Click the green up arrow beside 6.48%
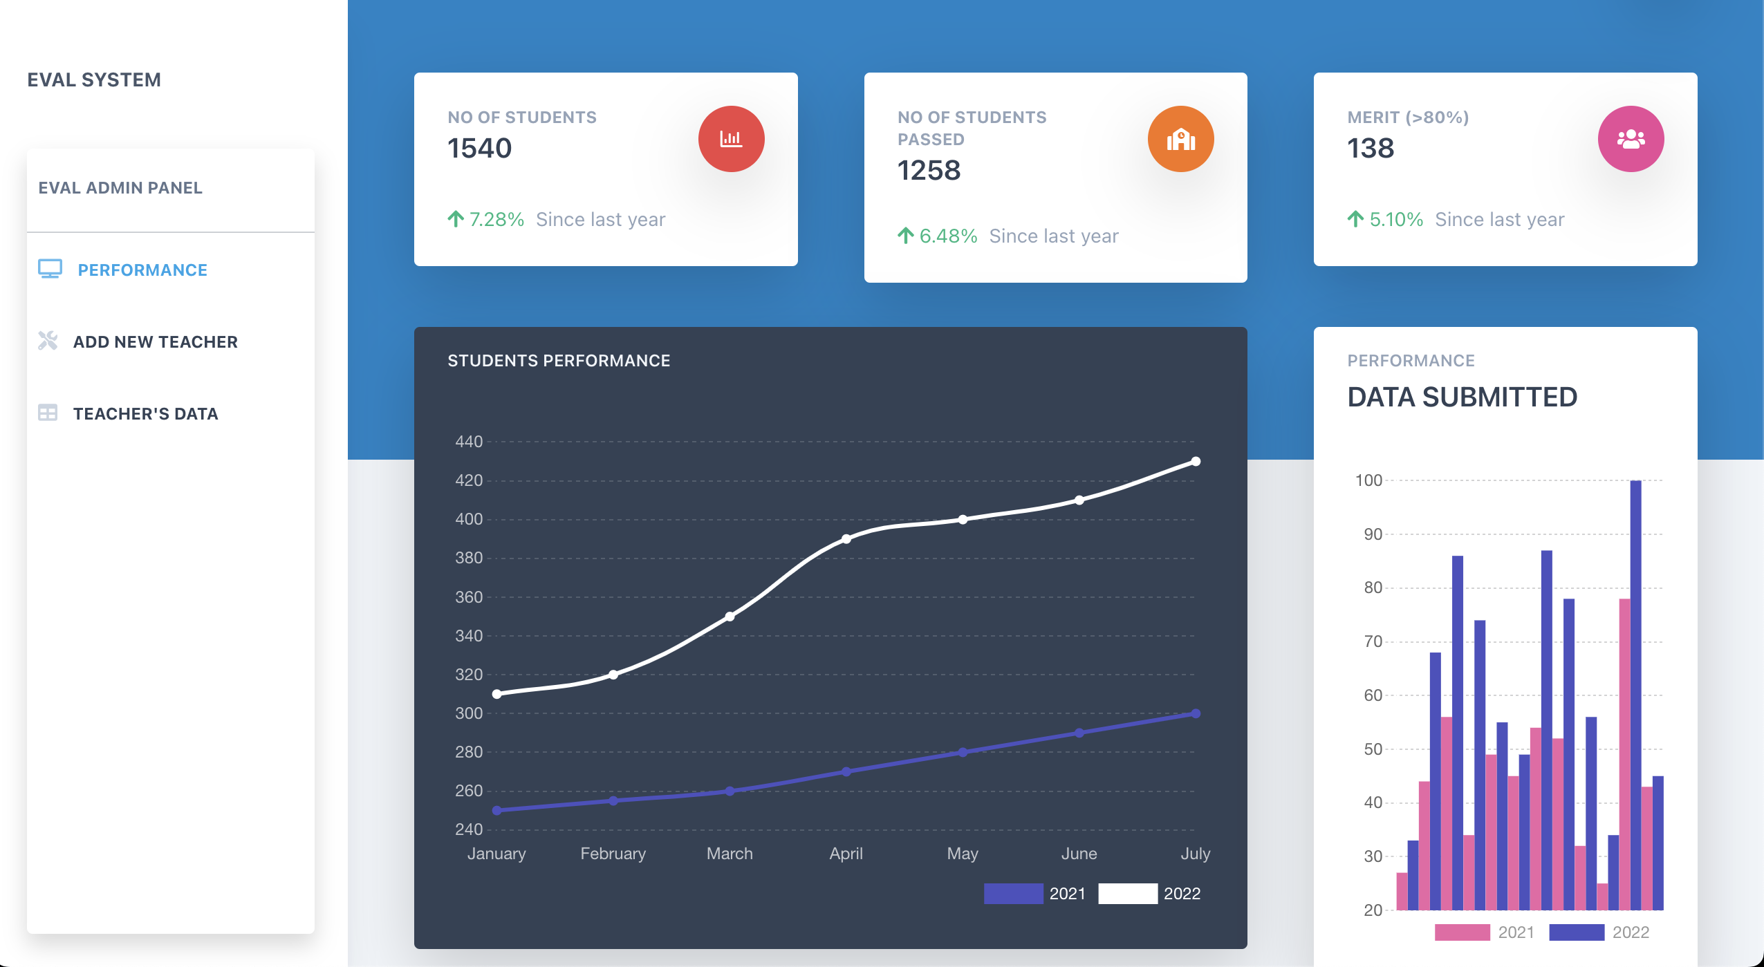Image resolution: width=1764 pixels, height=967 pixels. (905, 236)
